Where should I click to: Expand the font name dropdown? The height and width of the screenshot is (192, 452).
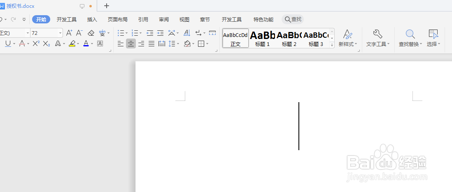coord(28,33)
